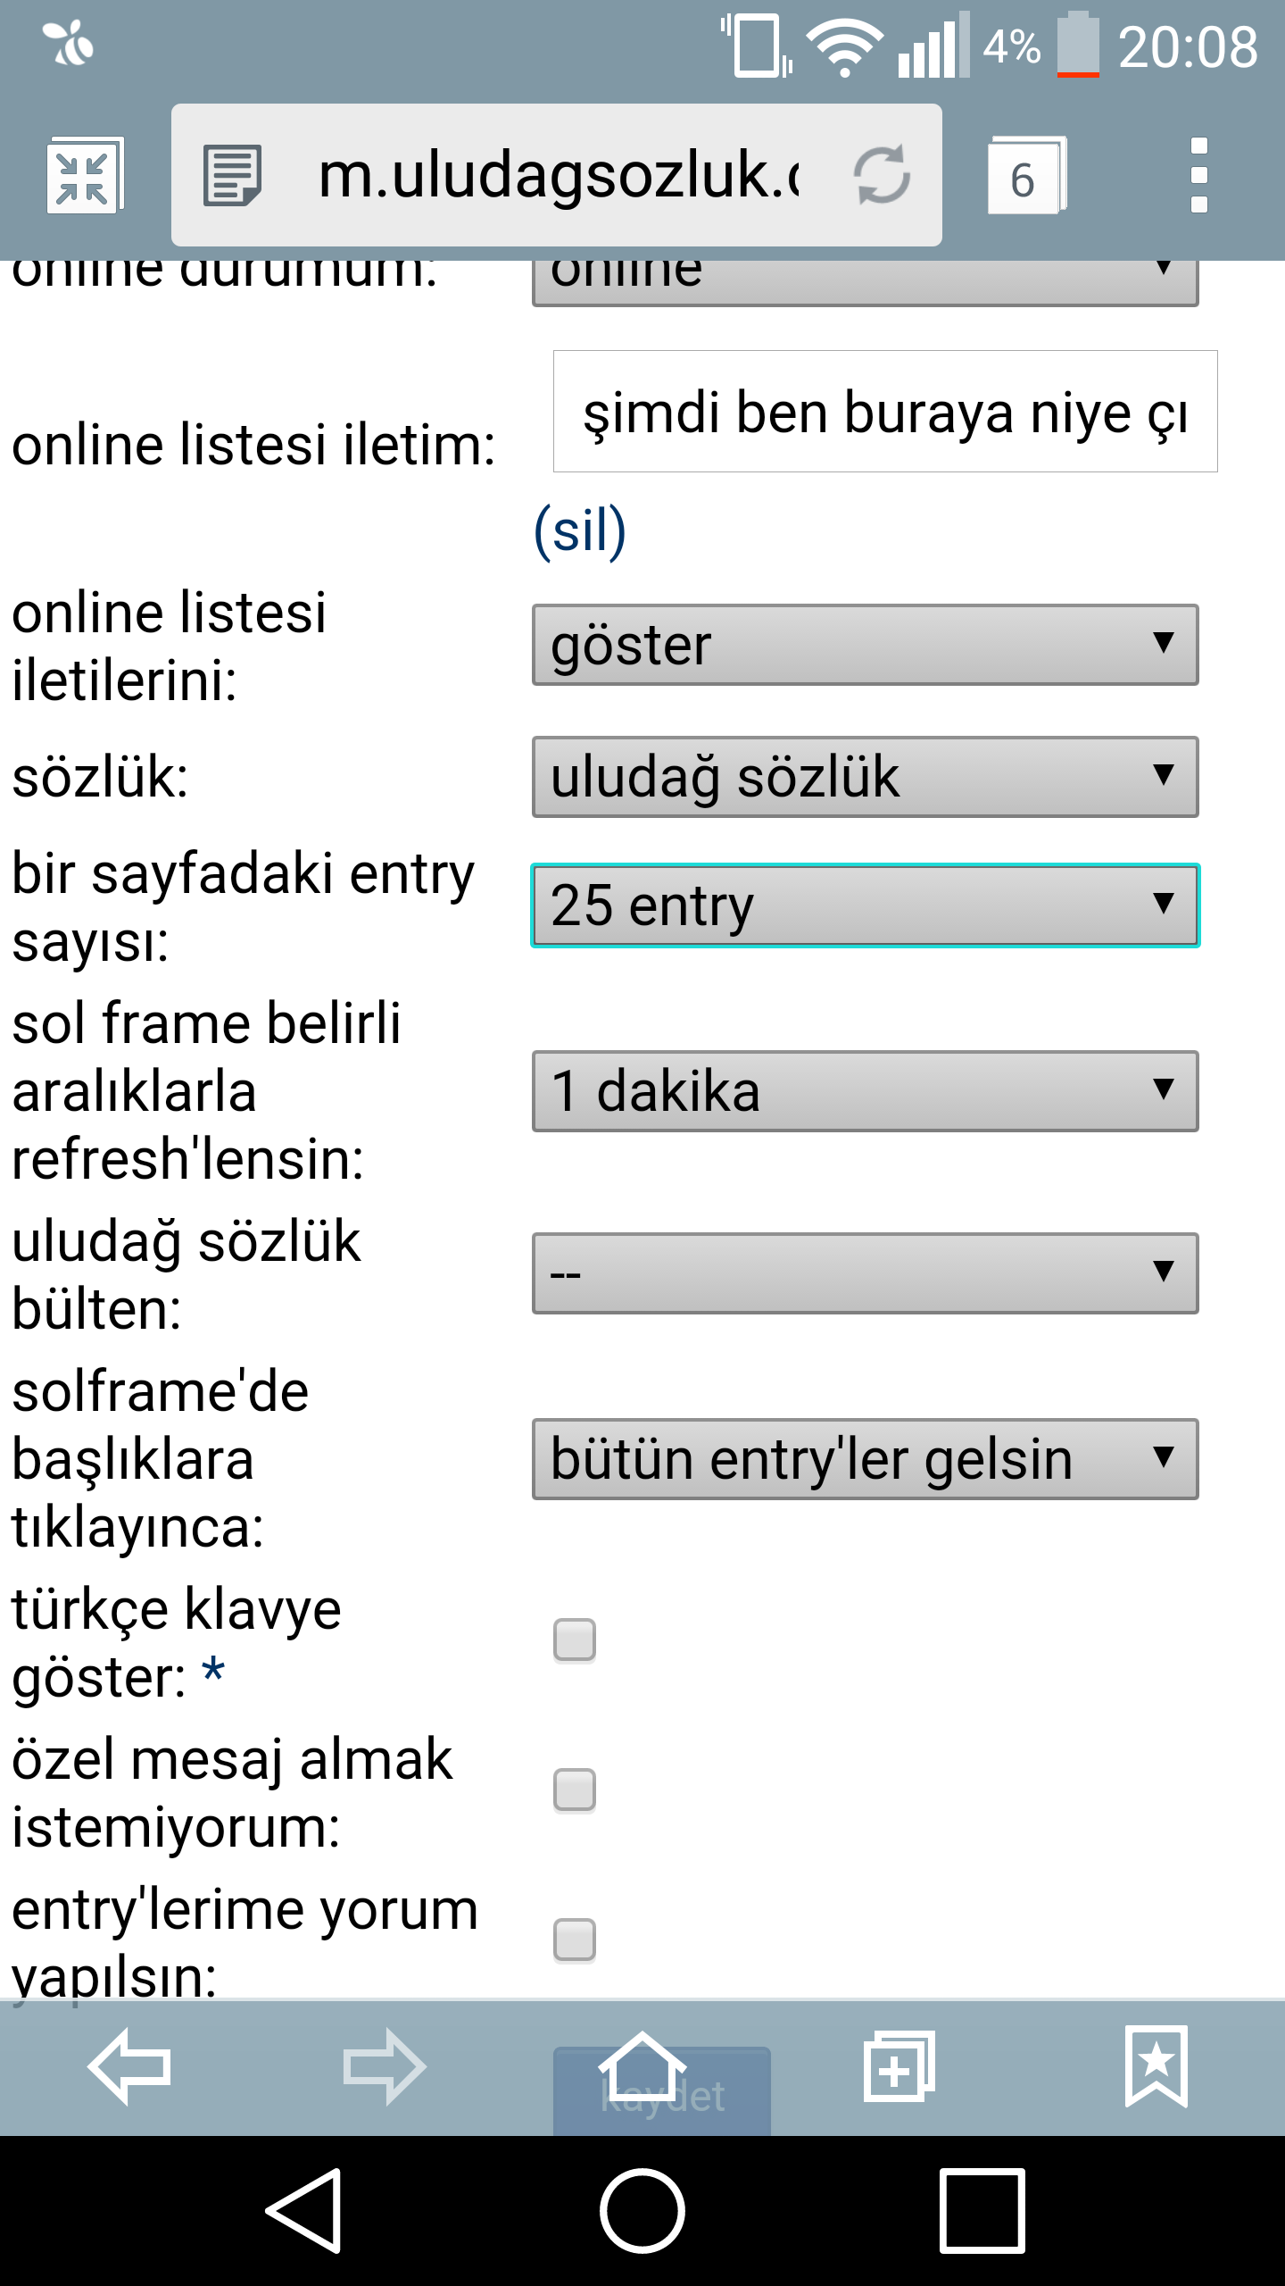Tap the m.uludagsozluk address bar
This screenshot has width=1285, height=2286.
[x=557, y=175]
